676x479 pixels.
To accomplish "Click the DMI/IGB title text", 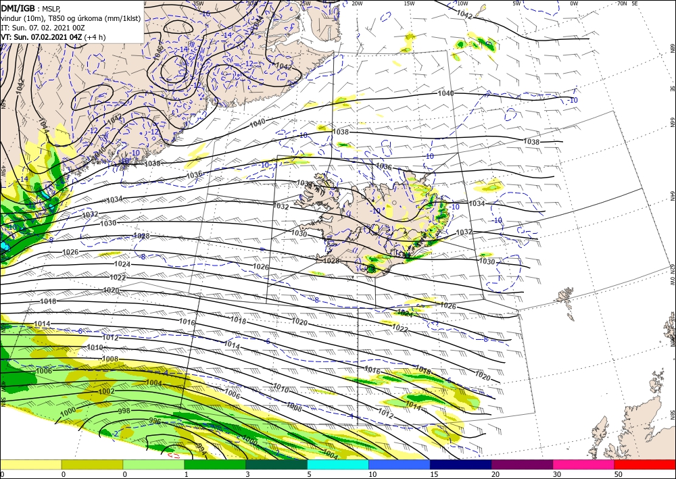I will 18,8.
